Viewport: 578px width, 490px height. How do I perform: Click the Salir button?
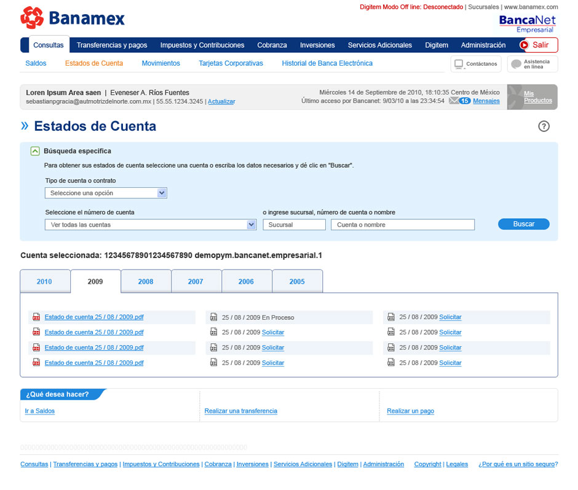coord(539,45)
